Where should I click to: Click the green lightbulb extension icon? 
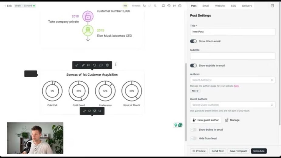coord(176,125)
